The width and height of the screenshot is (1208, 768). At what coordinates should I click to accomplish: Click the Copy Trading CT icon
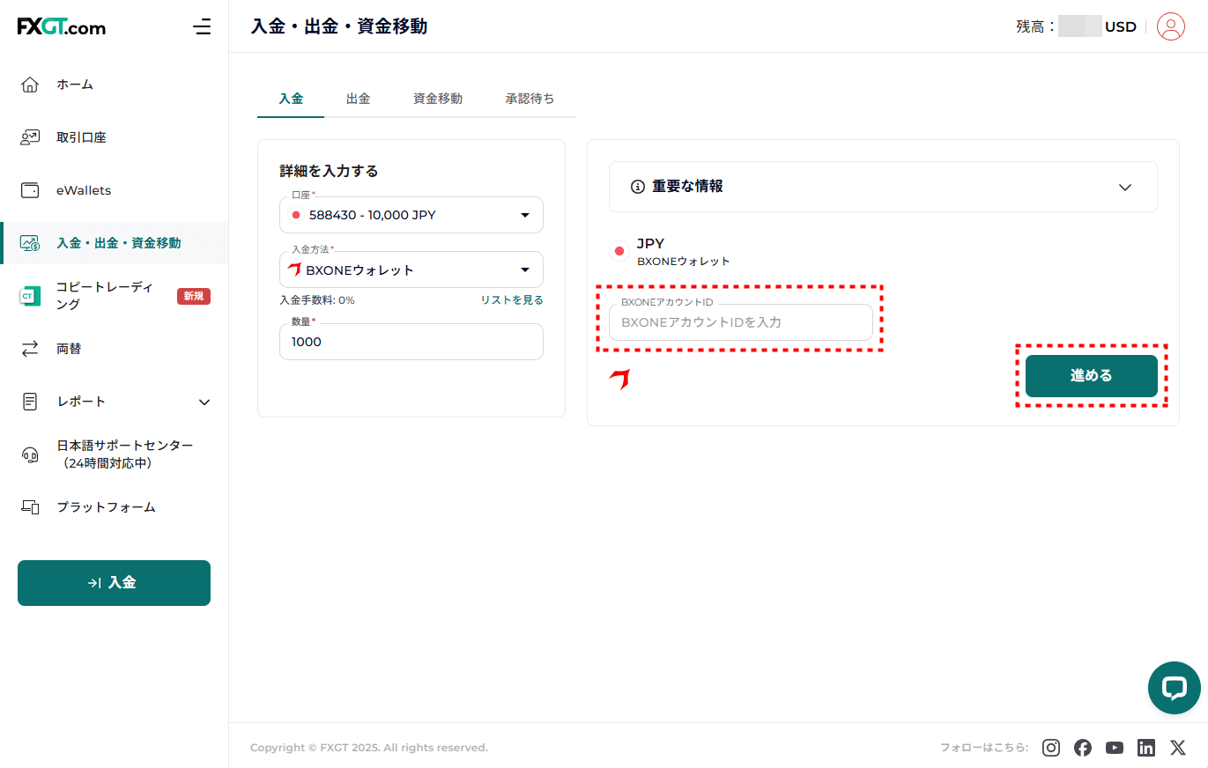[x=29, y=296]
